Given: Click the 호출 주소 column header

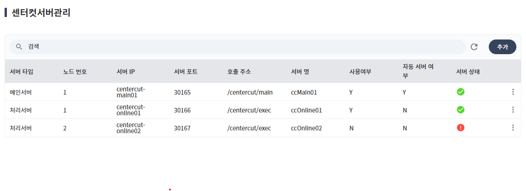Looking at the screenshot, I should (239, 72).
